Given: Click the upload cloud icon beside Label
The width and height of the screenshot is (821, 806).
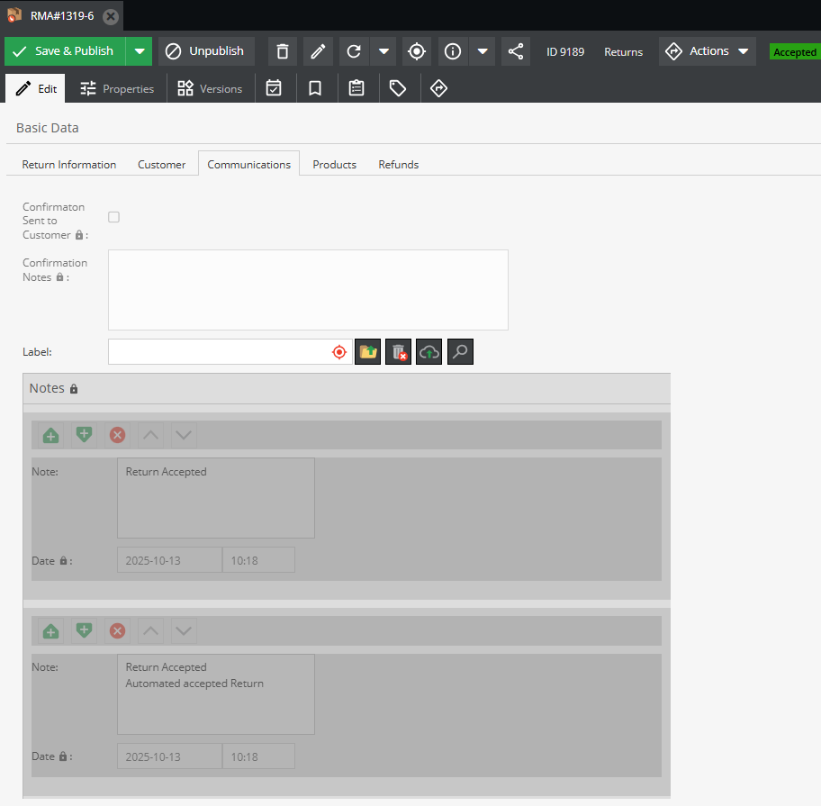Looking at the screenshot, I should tap(429, 352).
